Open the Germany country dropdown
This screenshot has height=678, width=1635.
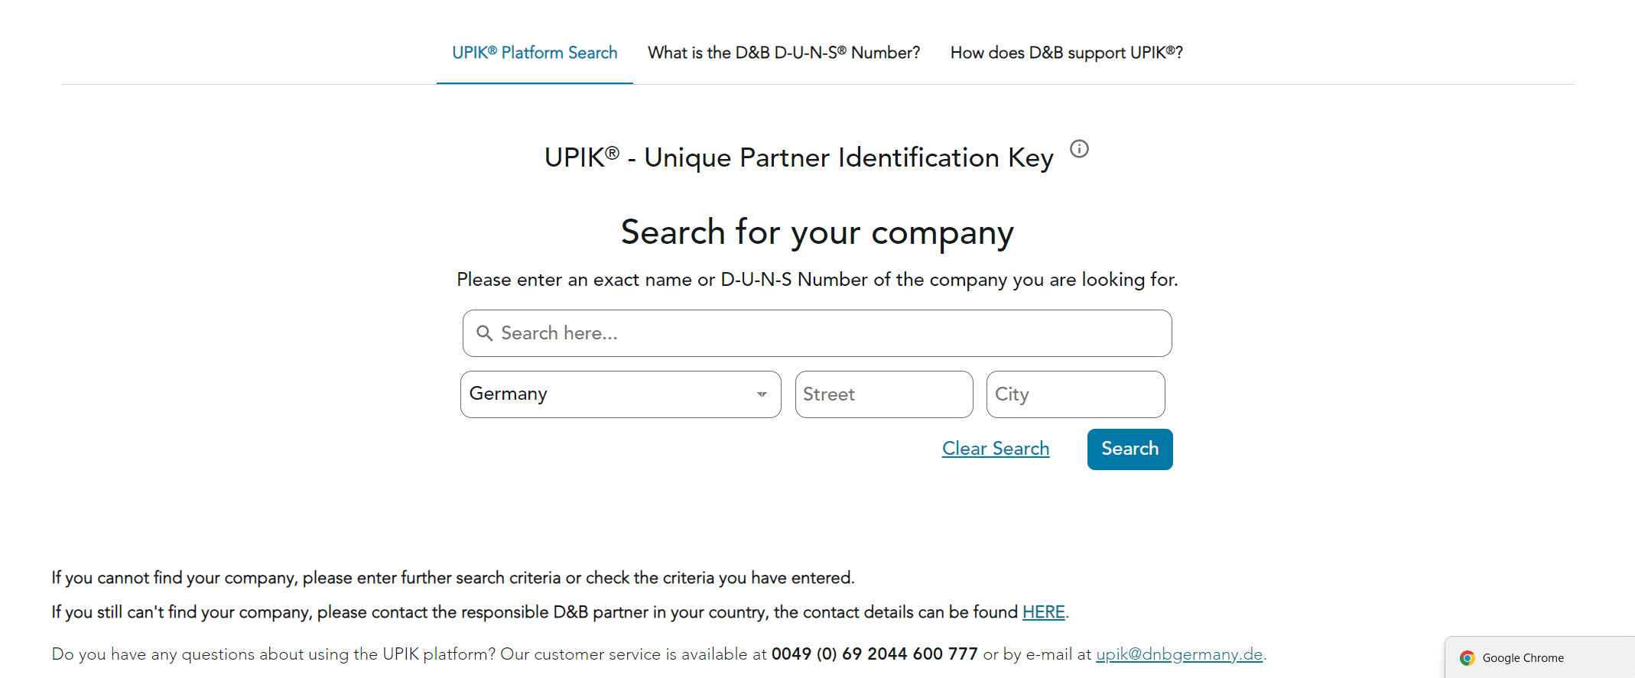tap(620, 394)
